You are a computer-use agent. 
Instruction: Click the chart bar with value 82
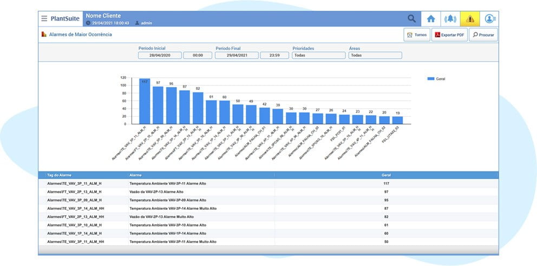click(198, 108)
